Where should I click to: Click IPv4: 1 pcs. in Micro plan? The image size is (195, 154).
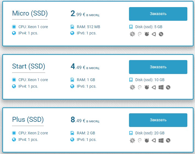point(28,33)
